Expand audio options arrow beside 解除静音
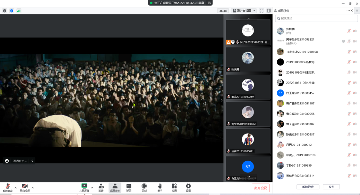Viewport: 360px width, 195px height. [x=16, y=188]
